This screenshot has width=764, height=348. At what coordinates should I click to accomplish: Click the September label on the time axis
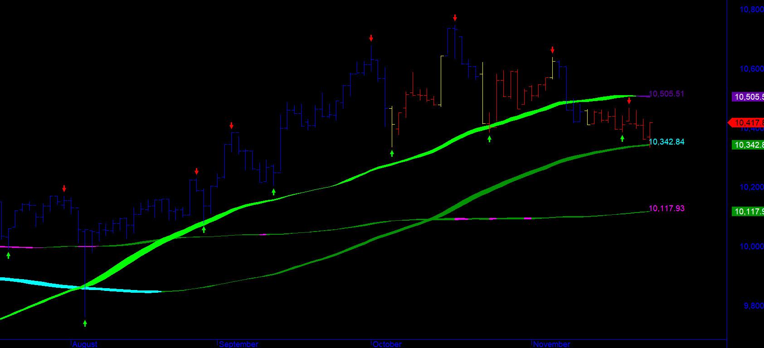[238, 344]
